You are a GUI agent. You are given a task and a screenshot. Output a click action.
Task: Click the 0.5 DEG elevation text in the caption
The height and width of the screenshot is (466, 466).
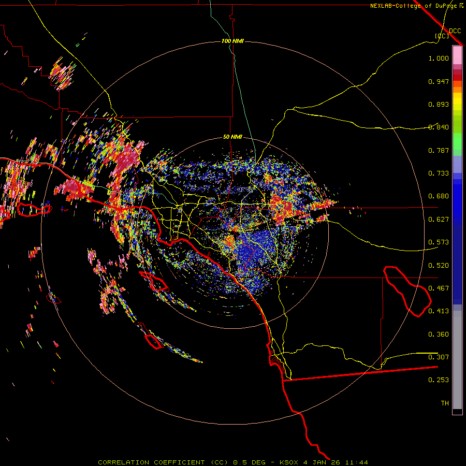tap(249, 462)
